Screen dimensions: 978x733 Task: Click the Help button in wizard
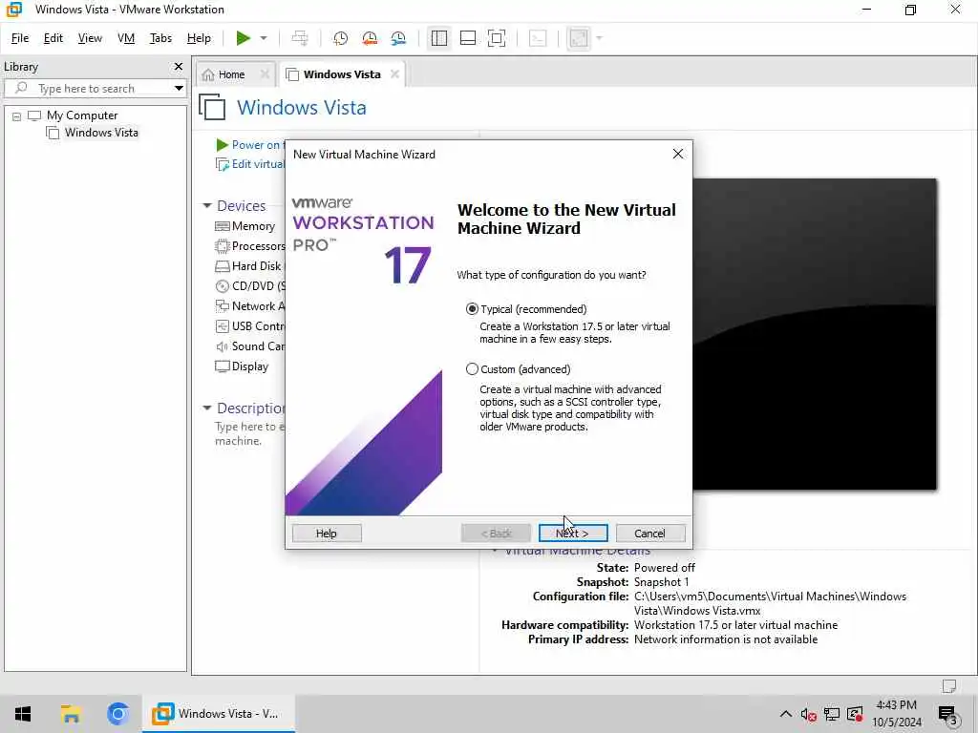tap(327, 534)
